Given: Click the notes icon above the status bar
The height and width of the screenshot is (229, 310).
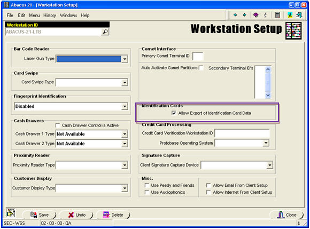Looking at the screenshot, I should click(x=11, y=213).
